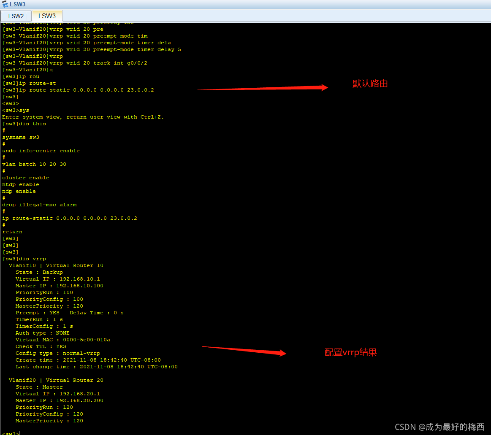Click 'Config type : normal-vrrp' line
491x435 pixels.
(x=57, y=353)
